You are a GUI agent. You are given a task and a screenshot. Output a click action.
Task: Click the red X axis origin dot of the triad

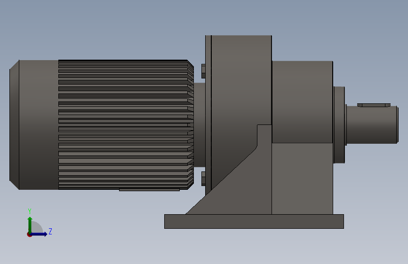pyautogui.click(x=29, y=234)
